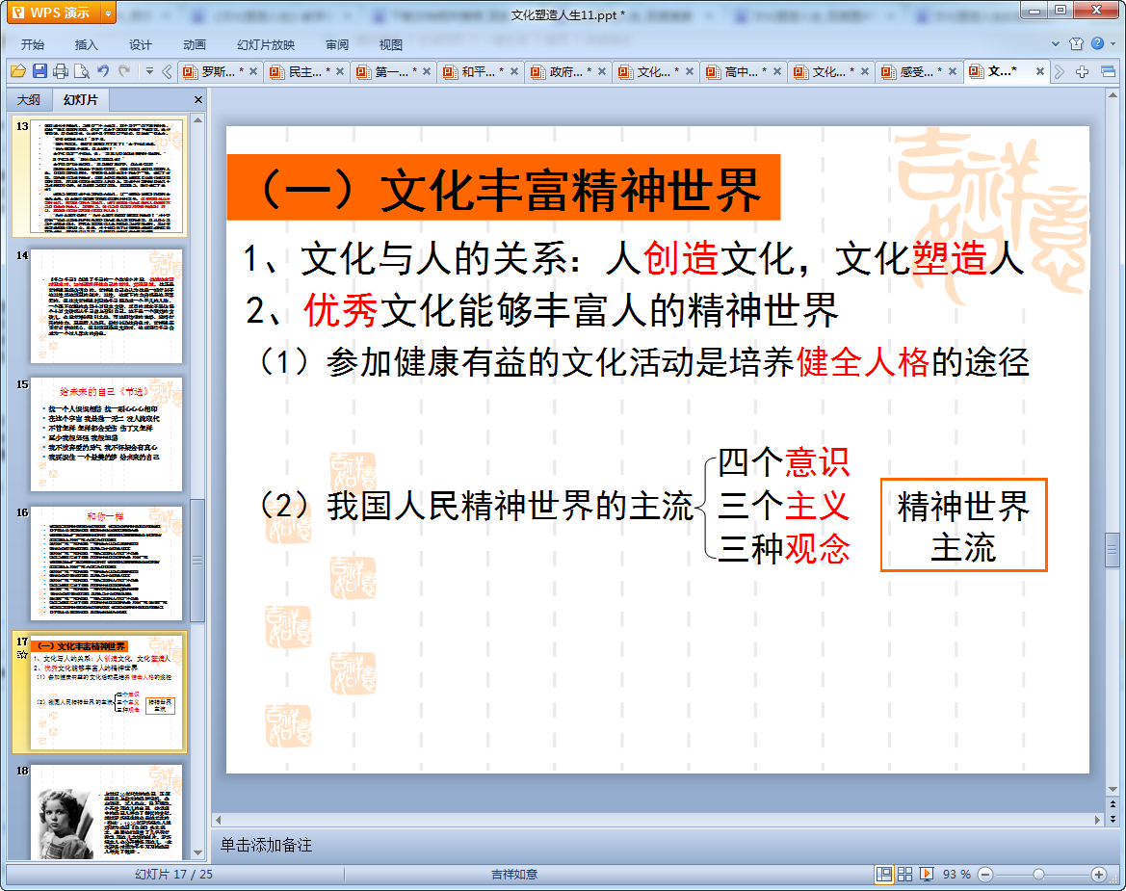Click the 93 % zoom level text
1126x891 pixels.
click(x=956, y=874)
